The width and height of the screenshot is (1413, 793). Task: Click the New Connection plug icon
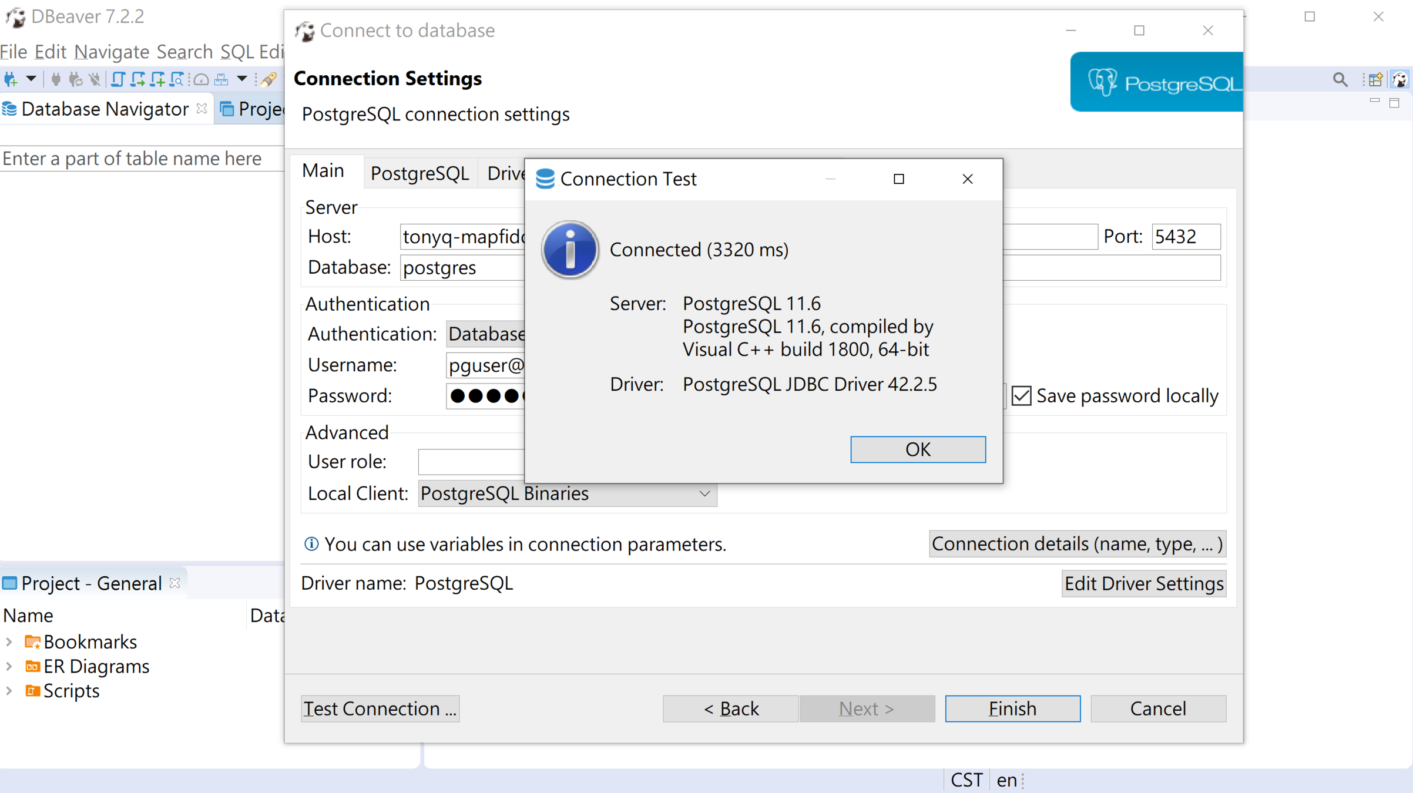11,79
